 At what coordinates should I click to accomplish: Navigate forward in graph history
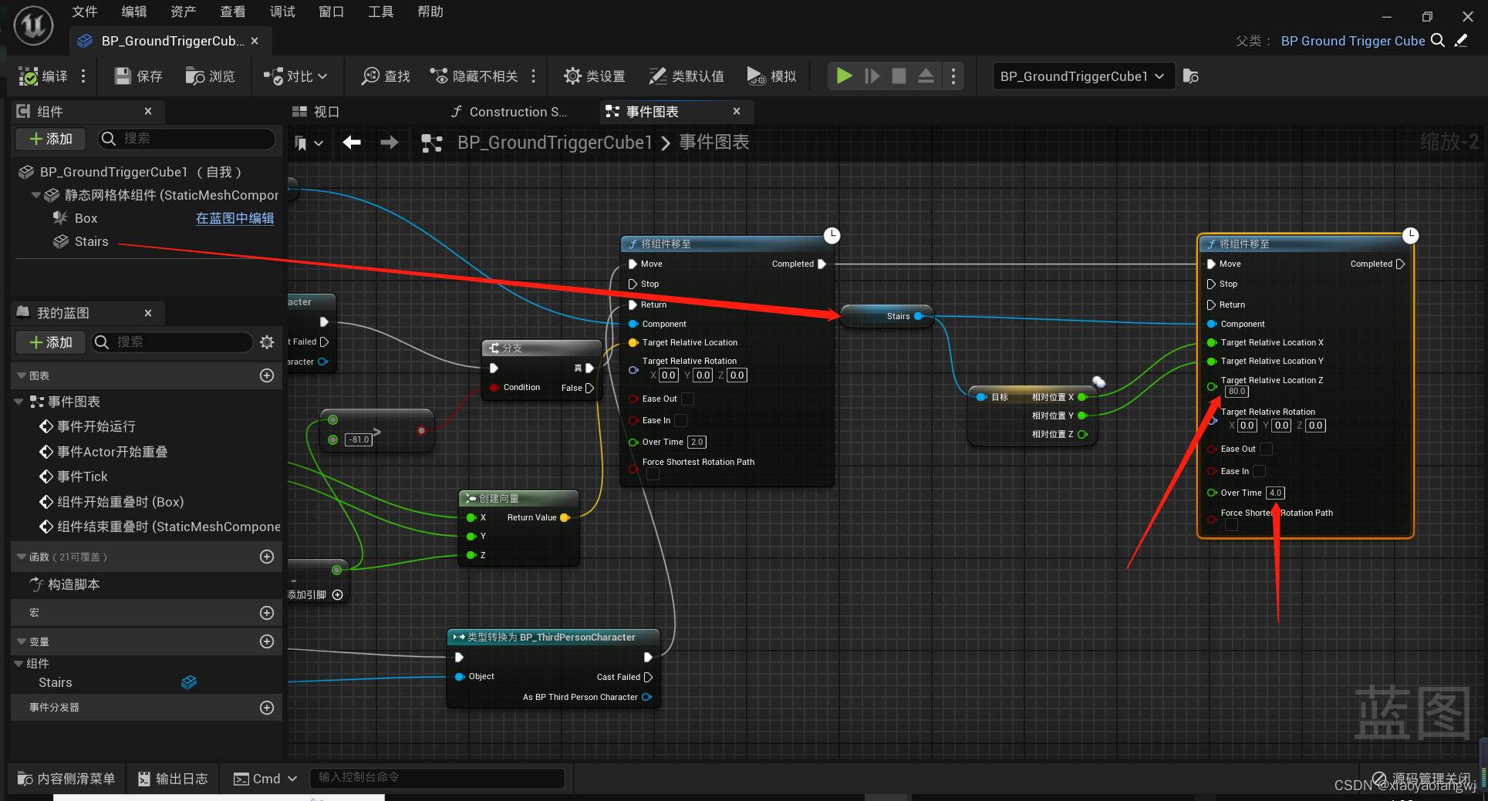point(390,142)
